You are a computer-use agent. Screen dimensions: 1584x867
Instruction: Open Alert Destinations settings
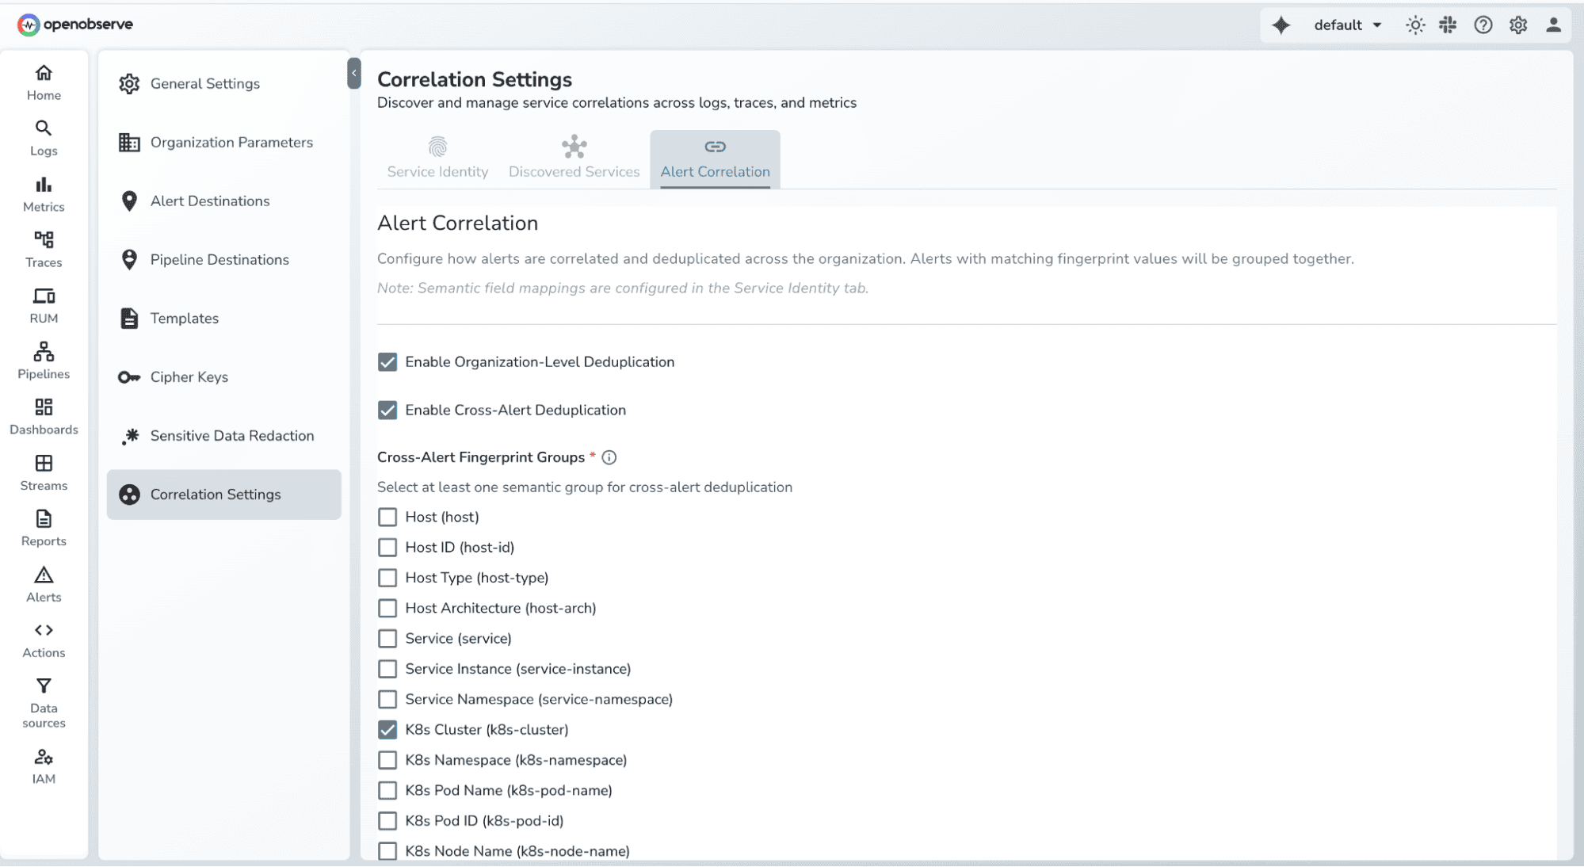[209, 201]
